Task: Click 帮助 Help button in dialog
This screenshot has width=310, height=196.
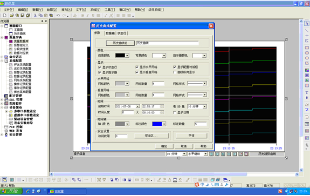Action: pos(203,146)
